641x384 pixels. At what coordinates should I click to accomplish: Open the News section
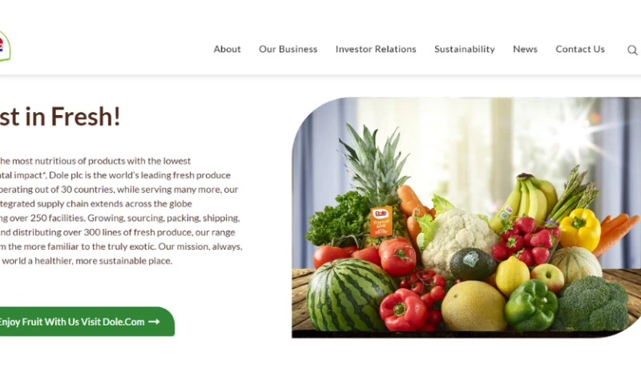[x=526, y=49]
